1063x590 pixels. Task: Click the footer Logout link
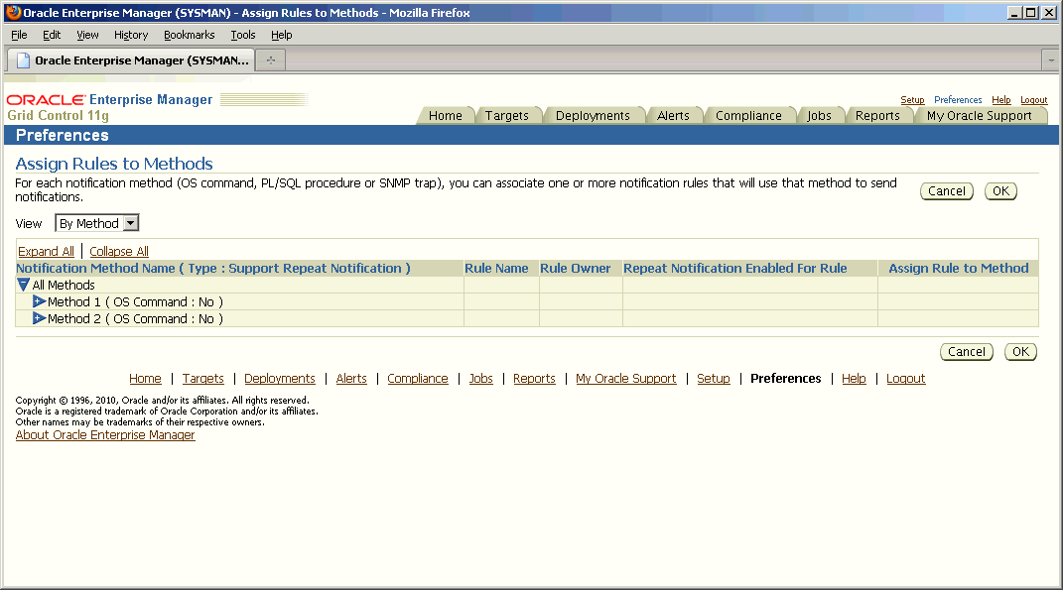906,378
